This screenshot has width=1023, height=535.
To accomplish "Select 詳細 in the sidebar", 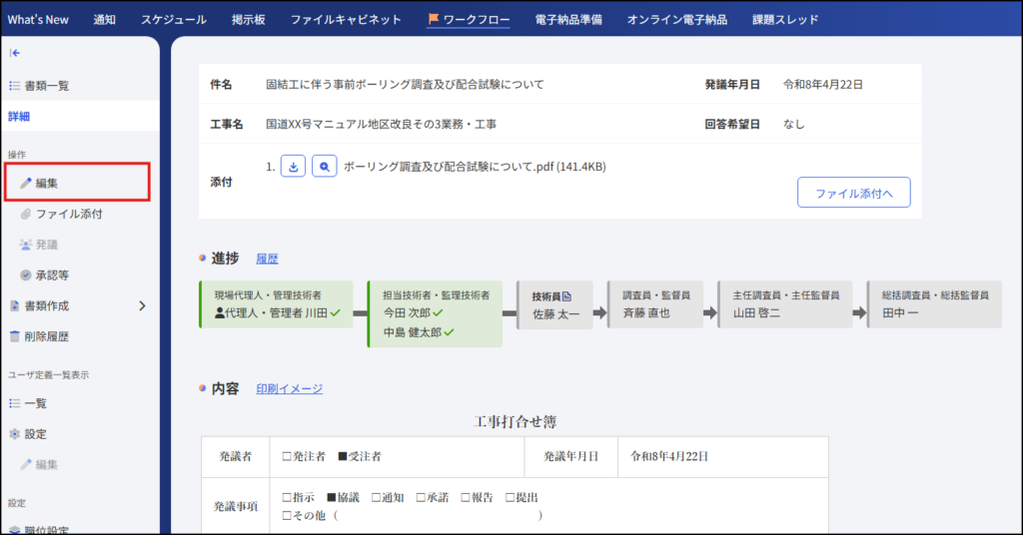I will (x=79, y=116).
